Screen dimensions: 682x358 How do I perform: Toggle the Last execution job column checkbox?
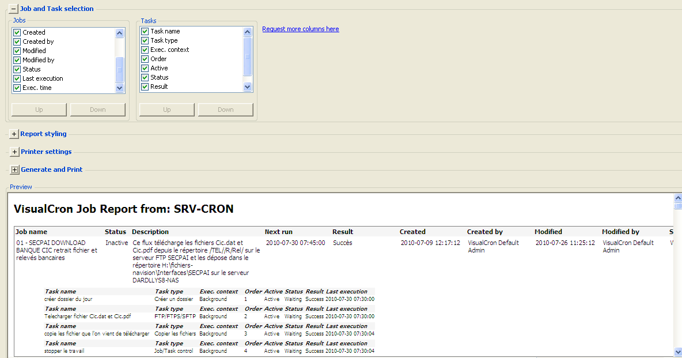coord(17,78)
